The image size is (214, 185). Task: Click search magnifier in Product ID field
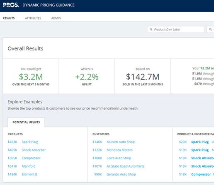pos(151,29)
